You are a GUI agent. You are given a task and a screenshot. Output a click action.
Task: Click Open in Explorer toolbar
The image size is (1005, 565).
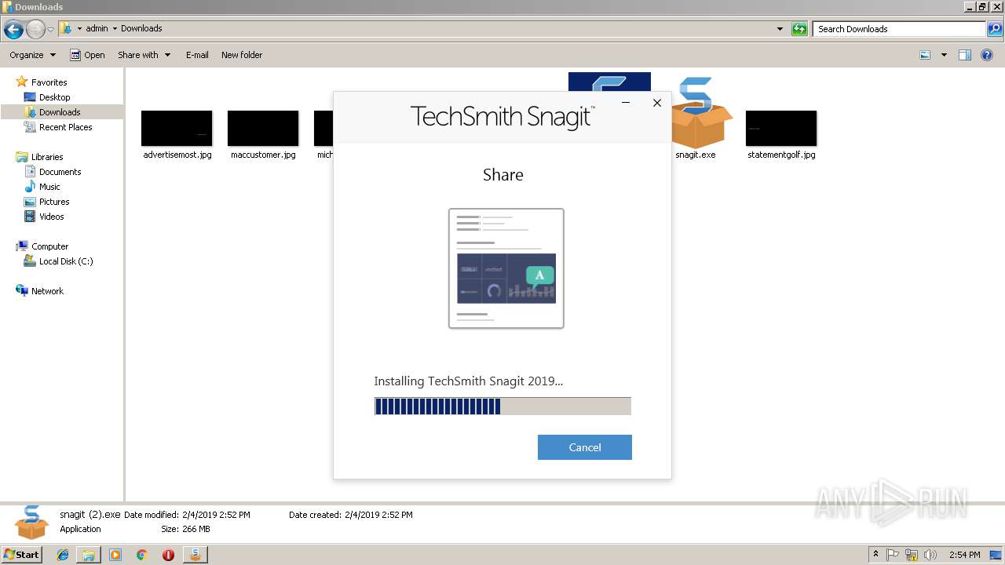coord(87,55)
